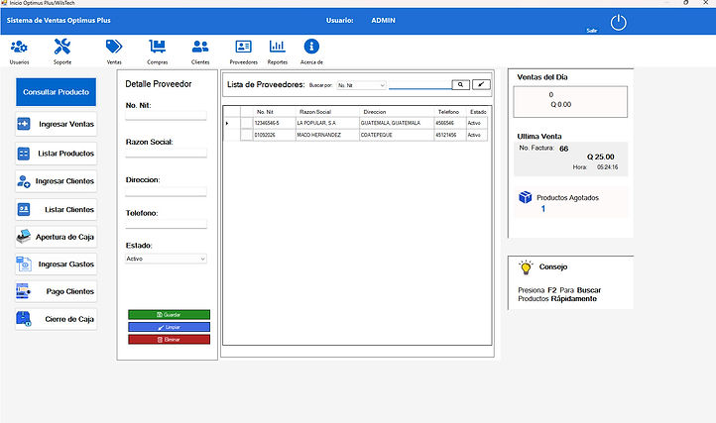Click invoice number 66

[x=564, y=149]
